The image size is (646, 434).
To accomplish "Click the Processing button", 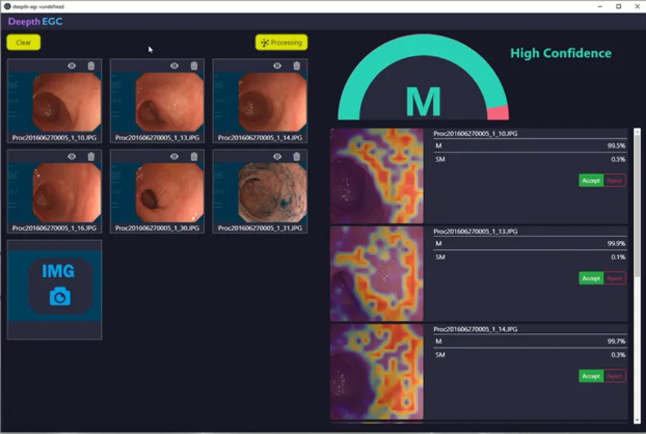I will click(x=281, y=42).
